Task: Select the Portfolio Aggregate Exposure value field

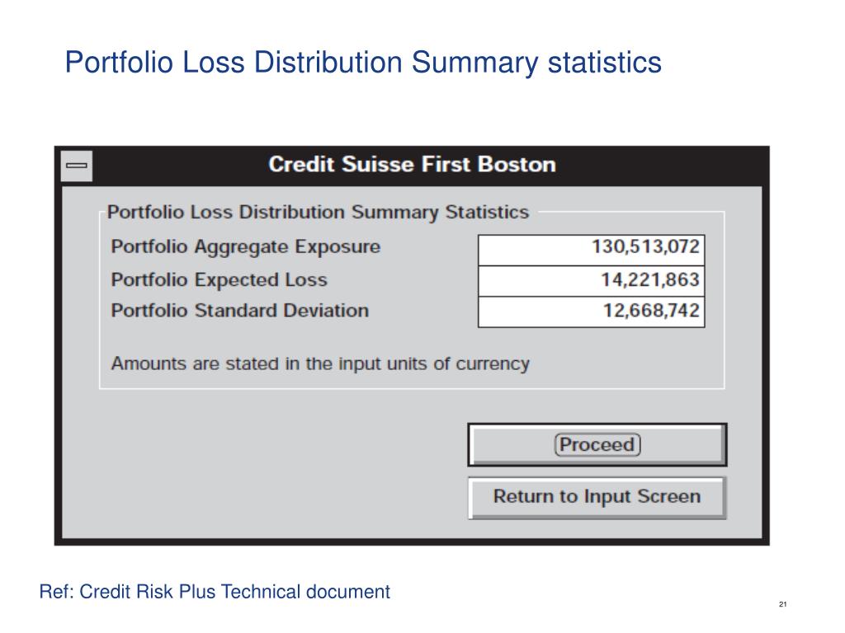Action: click(x=591, y=246)
